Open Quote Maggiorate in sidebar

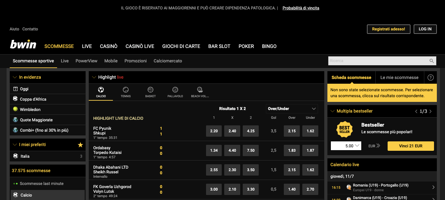click(x=48, y=120)
